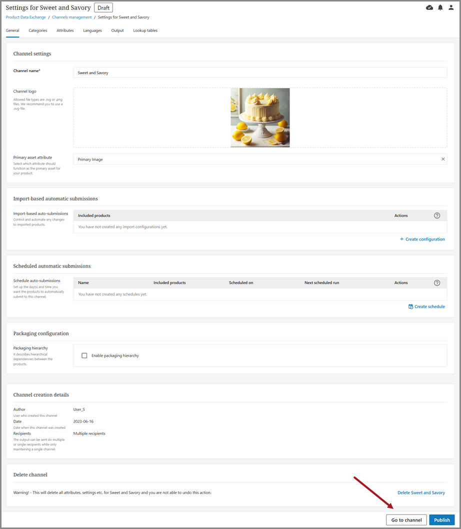This screenshot has width=461, height=529.
Task: Open the Primary asset attribute dropdown
Action: coord(255,159)
